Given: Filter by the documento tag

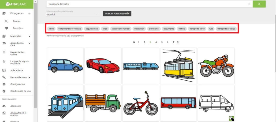Looking at the screenshot, I should coord(169,29).
